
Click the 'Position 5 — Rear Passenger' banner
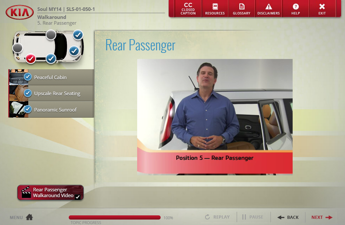point(215,162)
